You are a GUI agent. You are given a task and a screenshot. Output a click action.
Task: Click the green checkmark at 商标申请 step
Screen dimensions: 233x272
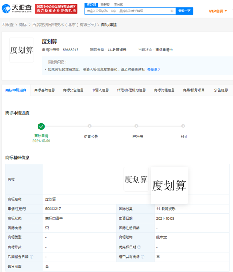[x=41, y=126]
